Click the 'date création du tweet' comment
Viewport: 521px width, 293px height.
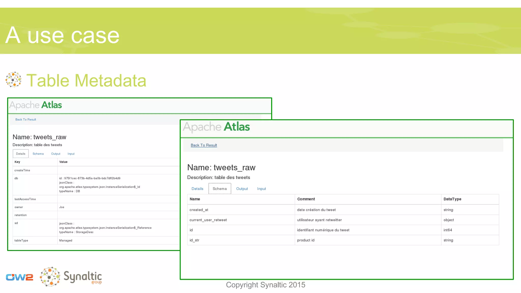(x=316, y=210)
